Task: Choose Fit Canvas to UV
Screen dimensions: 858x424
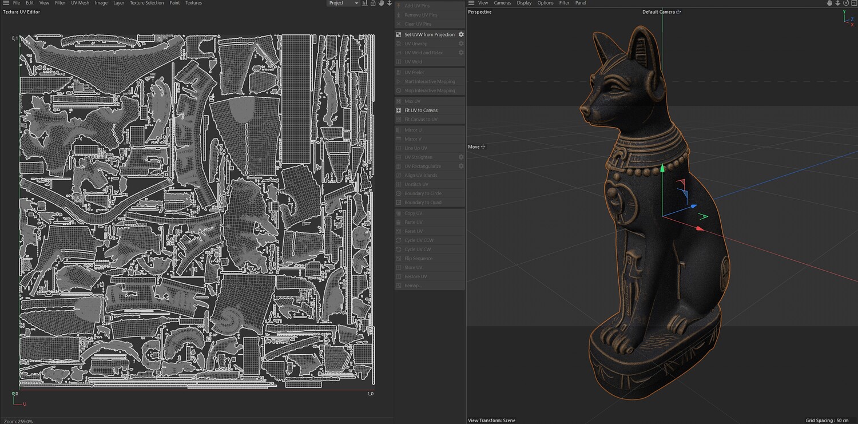Action: pyautogui.click(x=421, y=120)
